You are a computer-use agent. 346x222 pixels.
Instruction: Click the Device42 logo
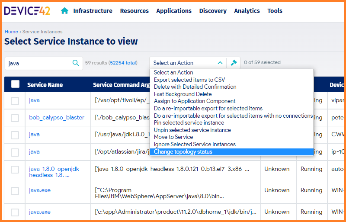(27, 11)
